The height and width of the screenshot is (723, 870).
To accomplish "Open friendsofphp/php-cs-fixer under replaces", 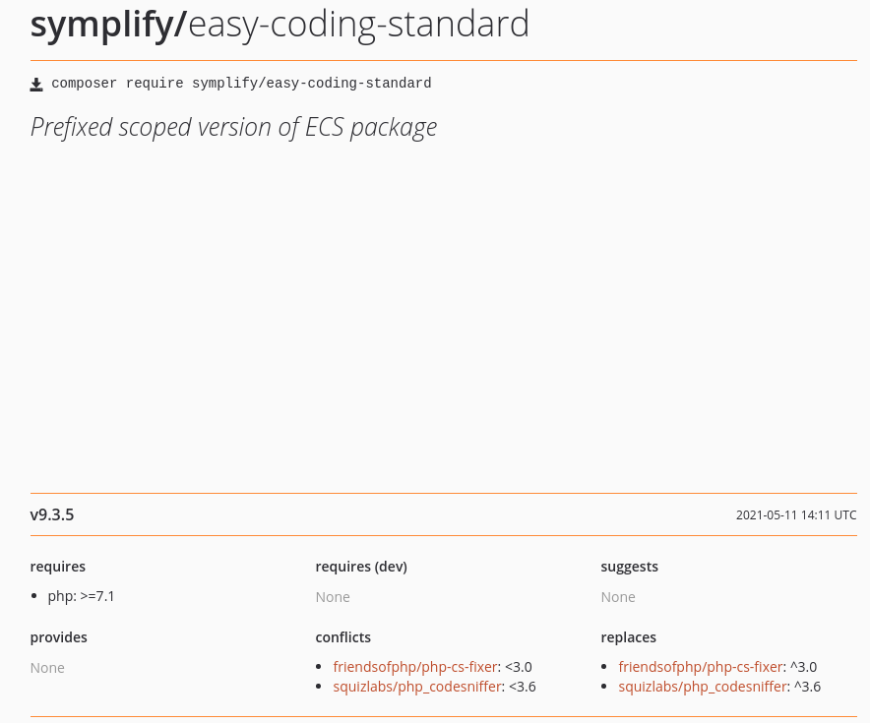I will 701,666.
